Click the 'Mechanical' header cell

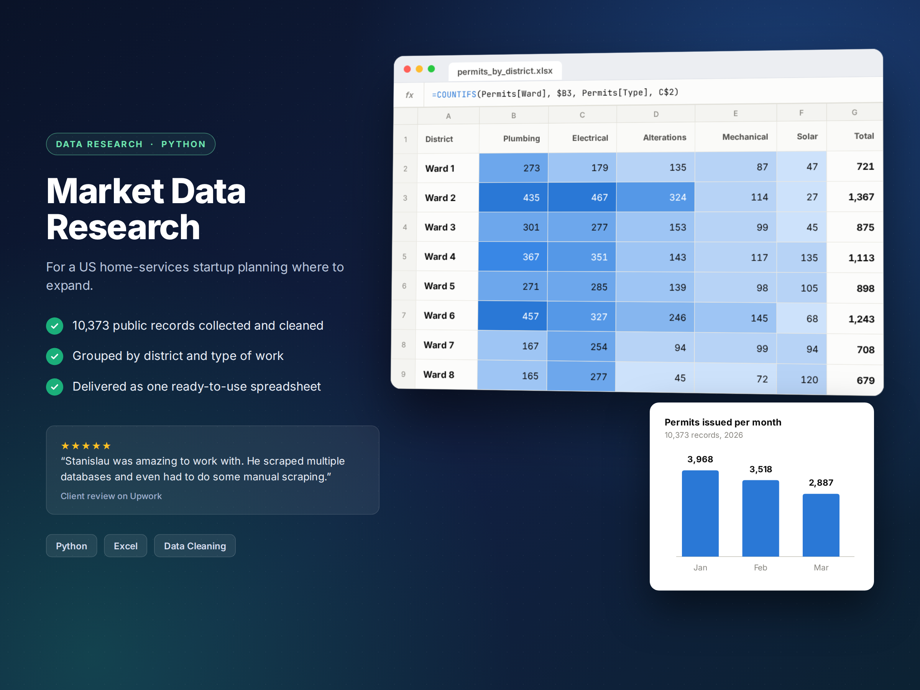736,136
